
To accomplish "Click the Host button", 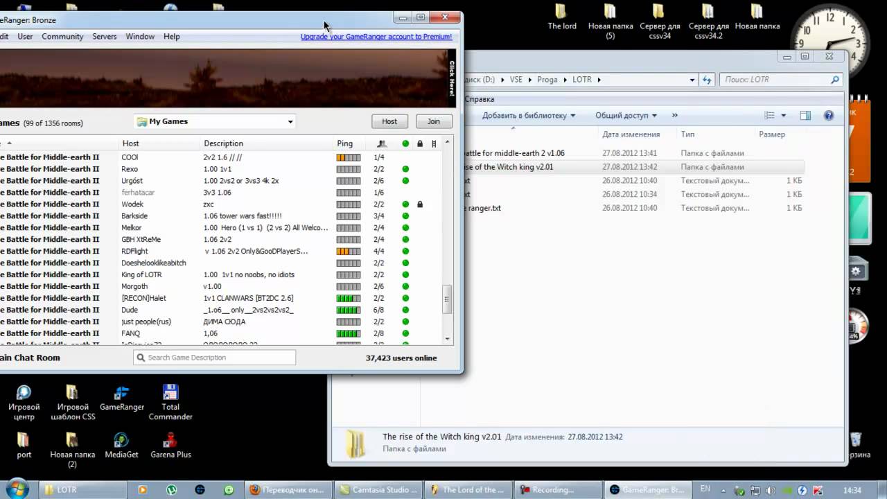I will tap(389, 121).
